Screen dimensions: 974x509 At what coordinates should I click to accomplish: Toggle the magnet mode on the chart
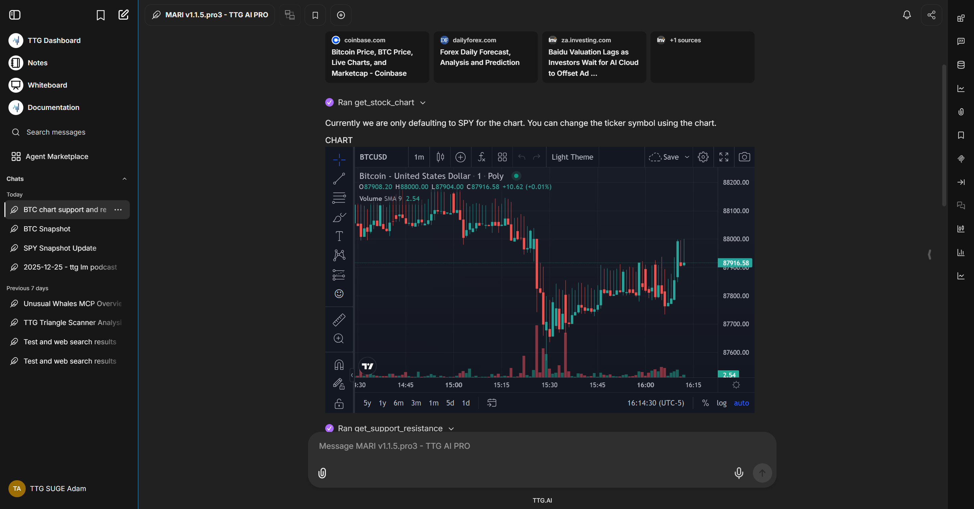click(x=339, y=364)
